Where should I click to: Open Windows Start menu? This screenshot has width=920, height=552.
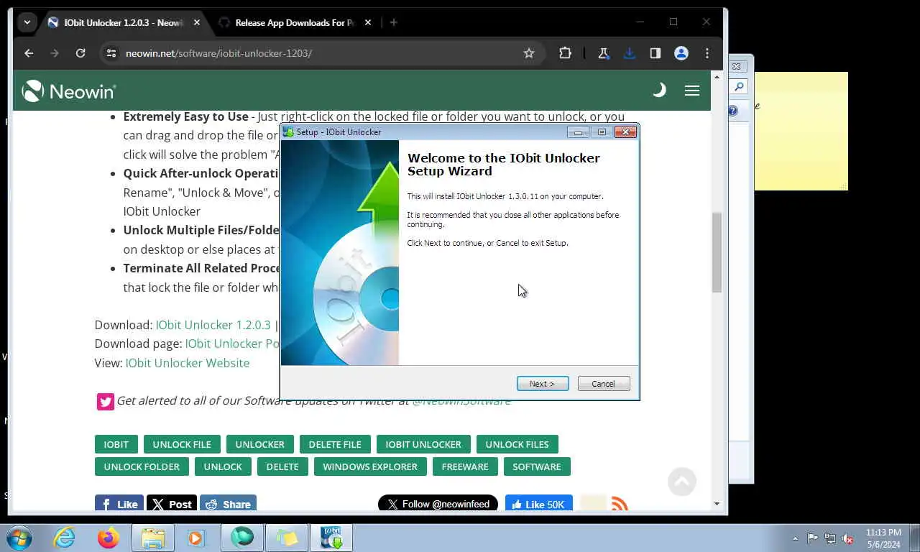pyautogui.click(x=19, y=538)
